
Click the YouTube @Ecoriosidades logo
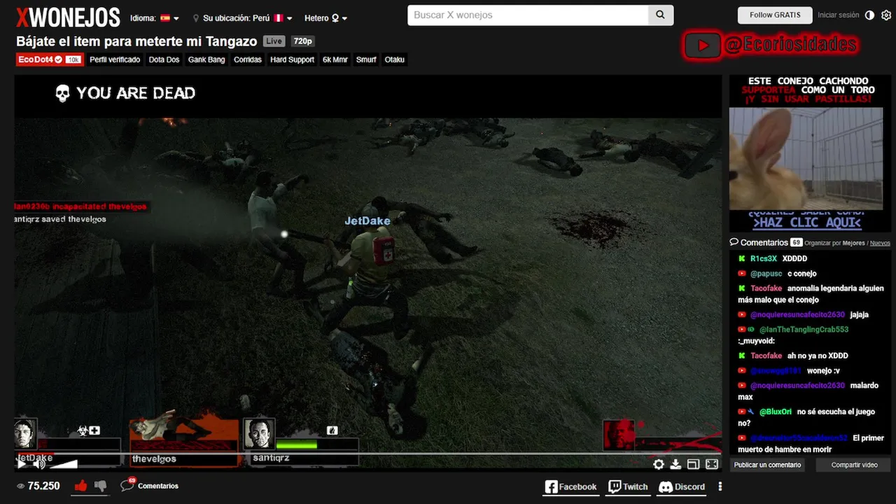[x=771, y=45]
